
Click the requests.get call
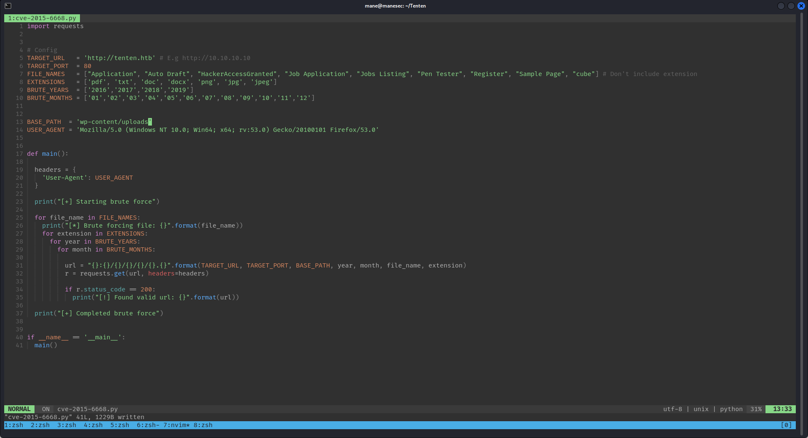(x=144, y=273)
